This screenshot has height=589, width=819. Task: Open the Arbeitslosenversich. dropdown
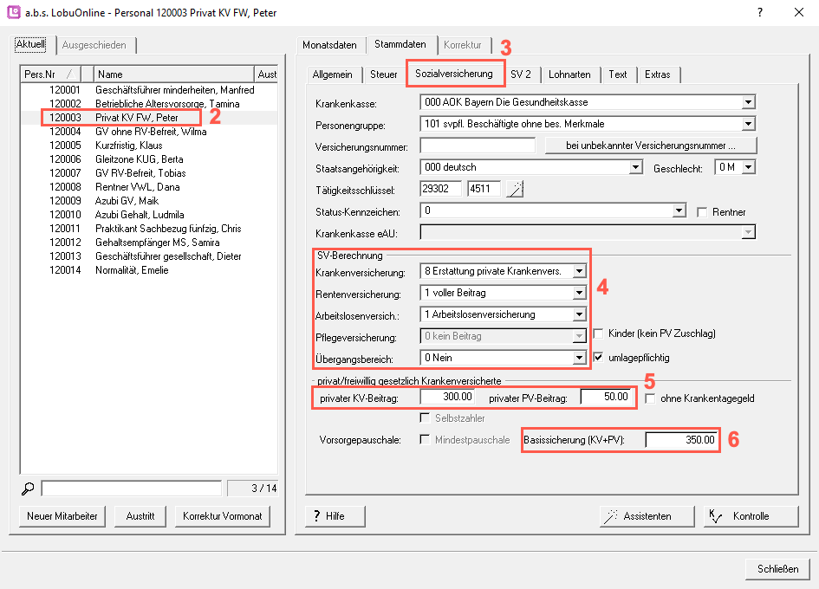[x=579, y=314]
